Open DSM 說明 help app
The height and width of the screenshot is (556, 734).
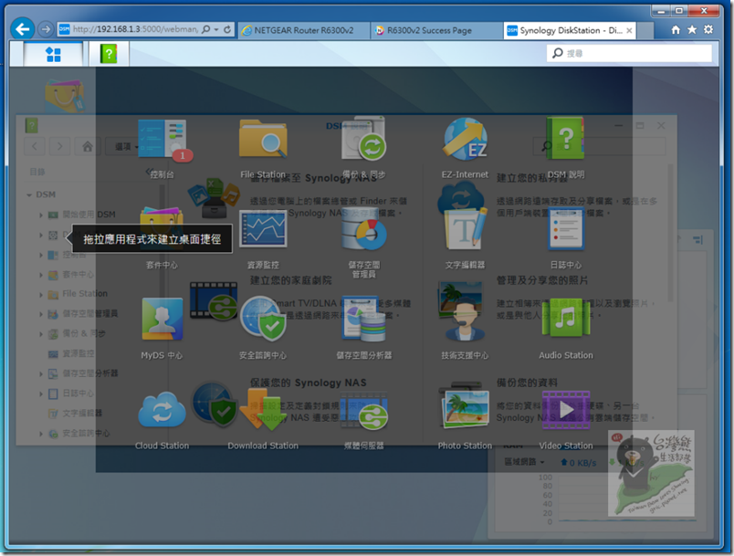[565, 141]
